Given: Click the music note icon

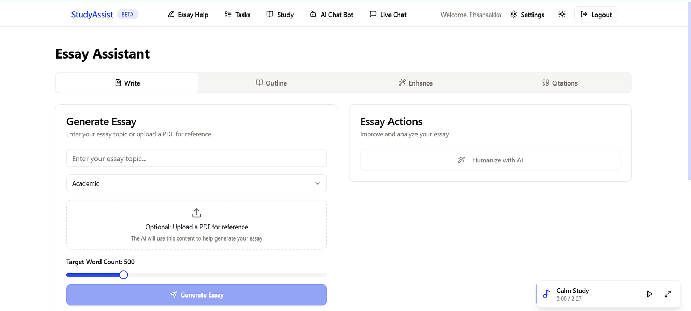Looking at the screenshot, I should click(x=546, y=294).
